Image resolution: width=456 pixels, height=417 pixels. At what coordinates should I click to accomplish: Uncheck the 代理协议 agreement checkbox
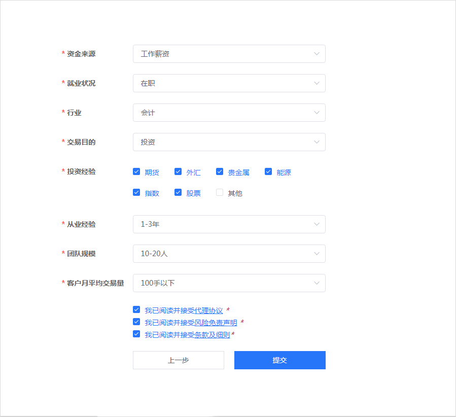[x=136, y=309]
